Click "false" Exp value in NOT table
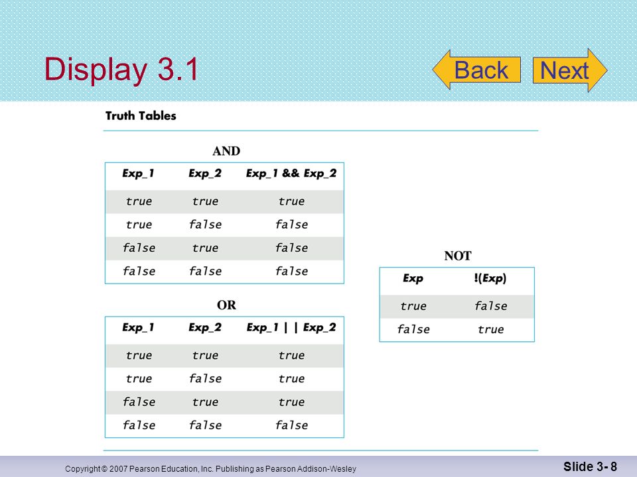The height and width of the screenshot is (477, 637). click(413, 329)
